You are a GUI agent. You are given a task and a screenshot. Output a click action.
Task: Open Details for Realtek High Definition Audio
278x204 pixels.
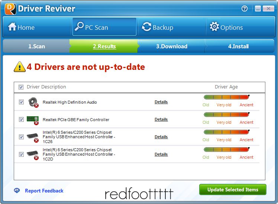(x=161, y=102)
